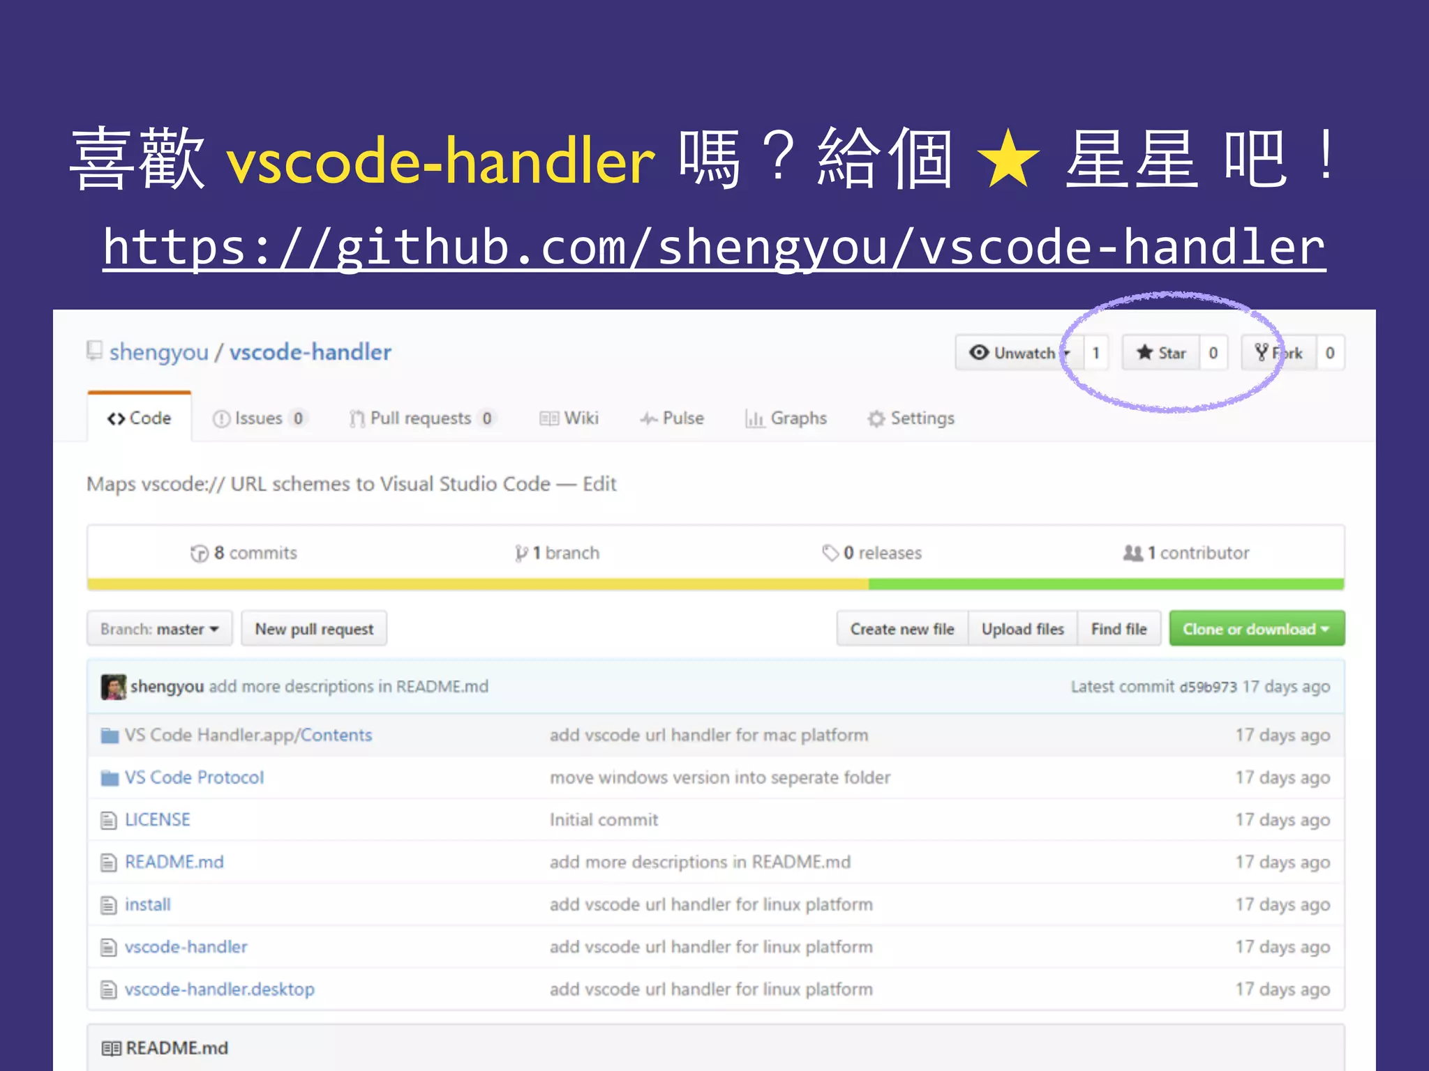The image size is (1429, 1071).
Task: Open the LICENSE file
Action: point(158,820)
